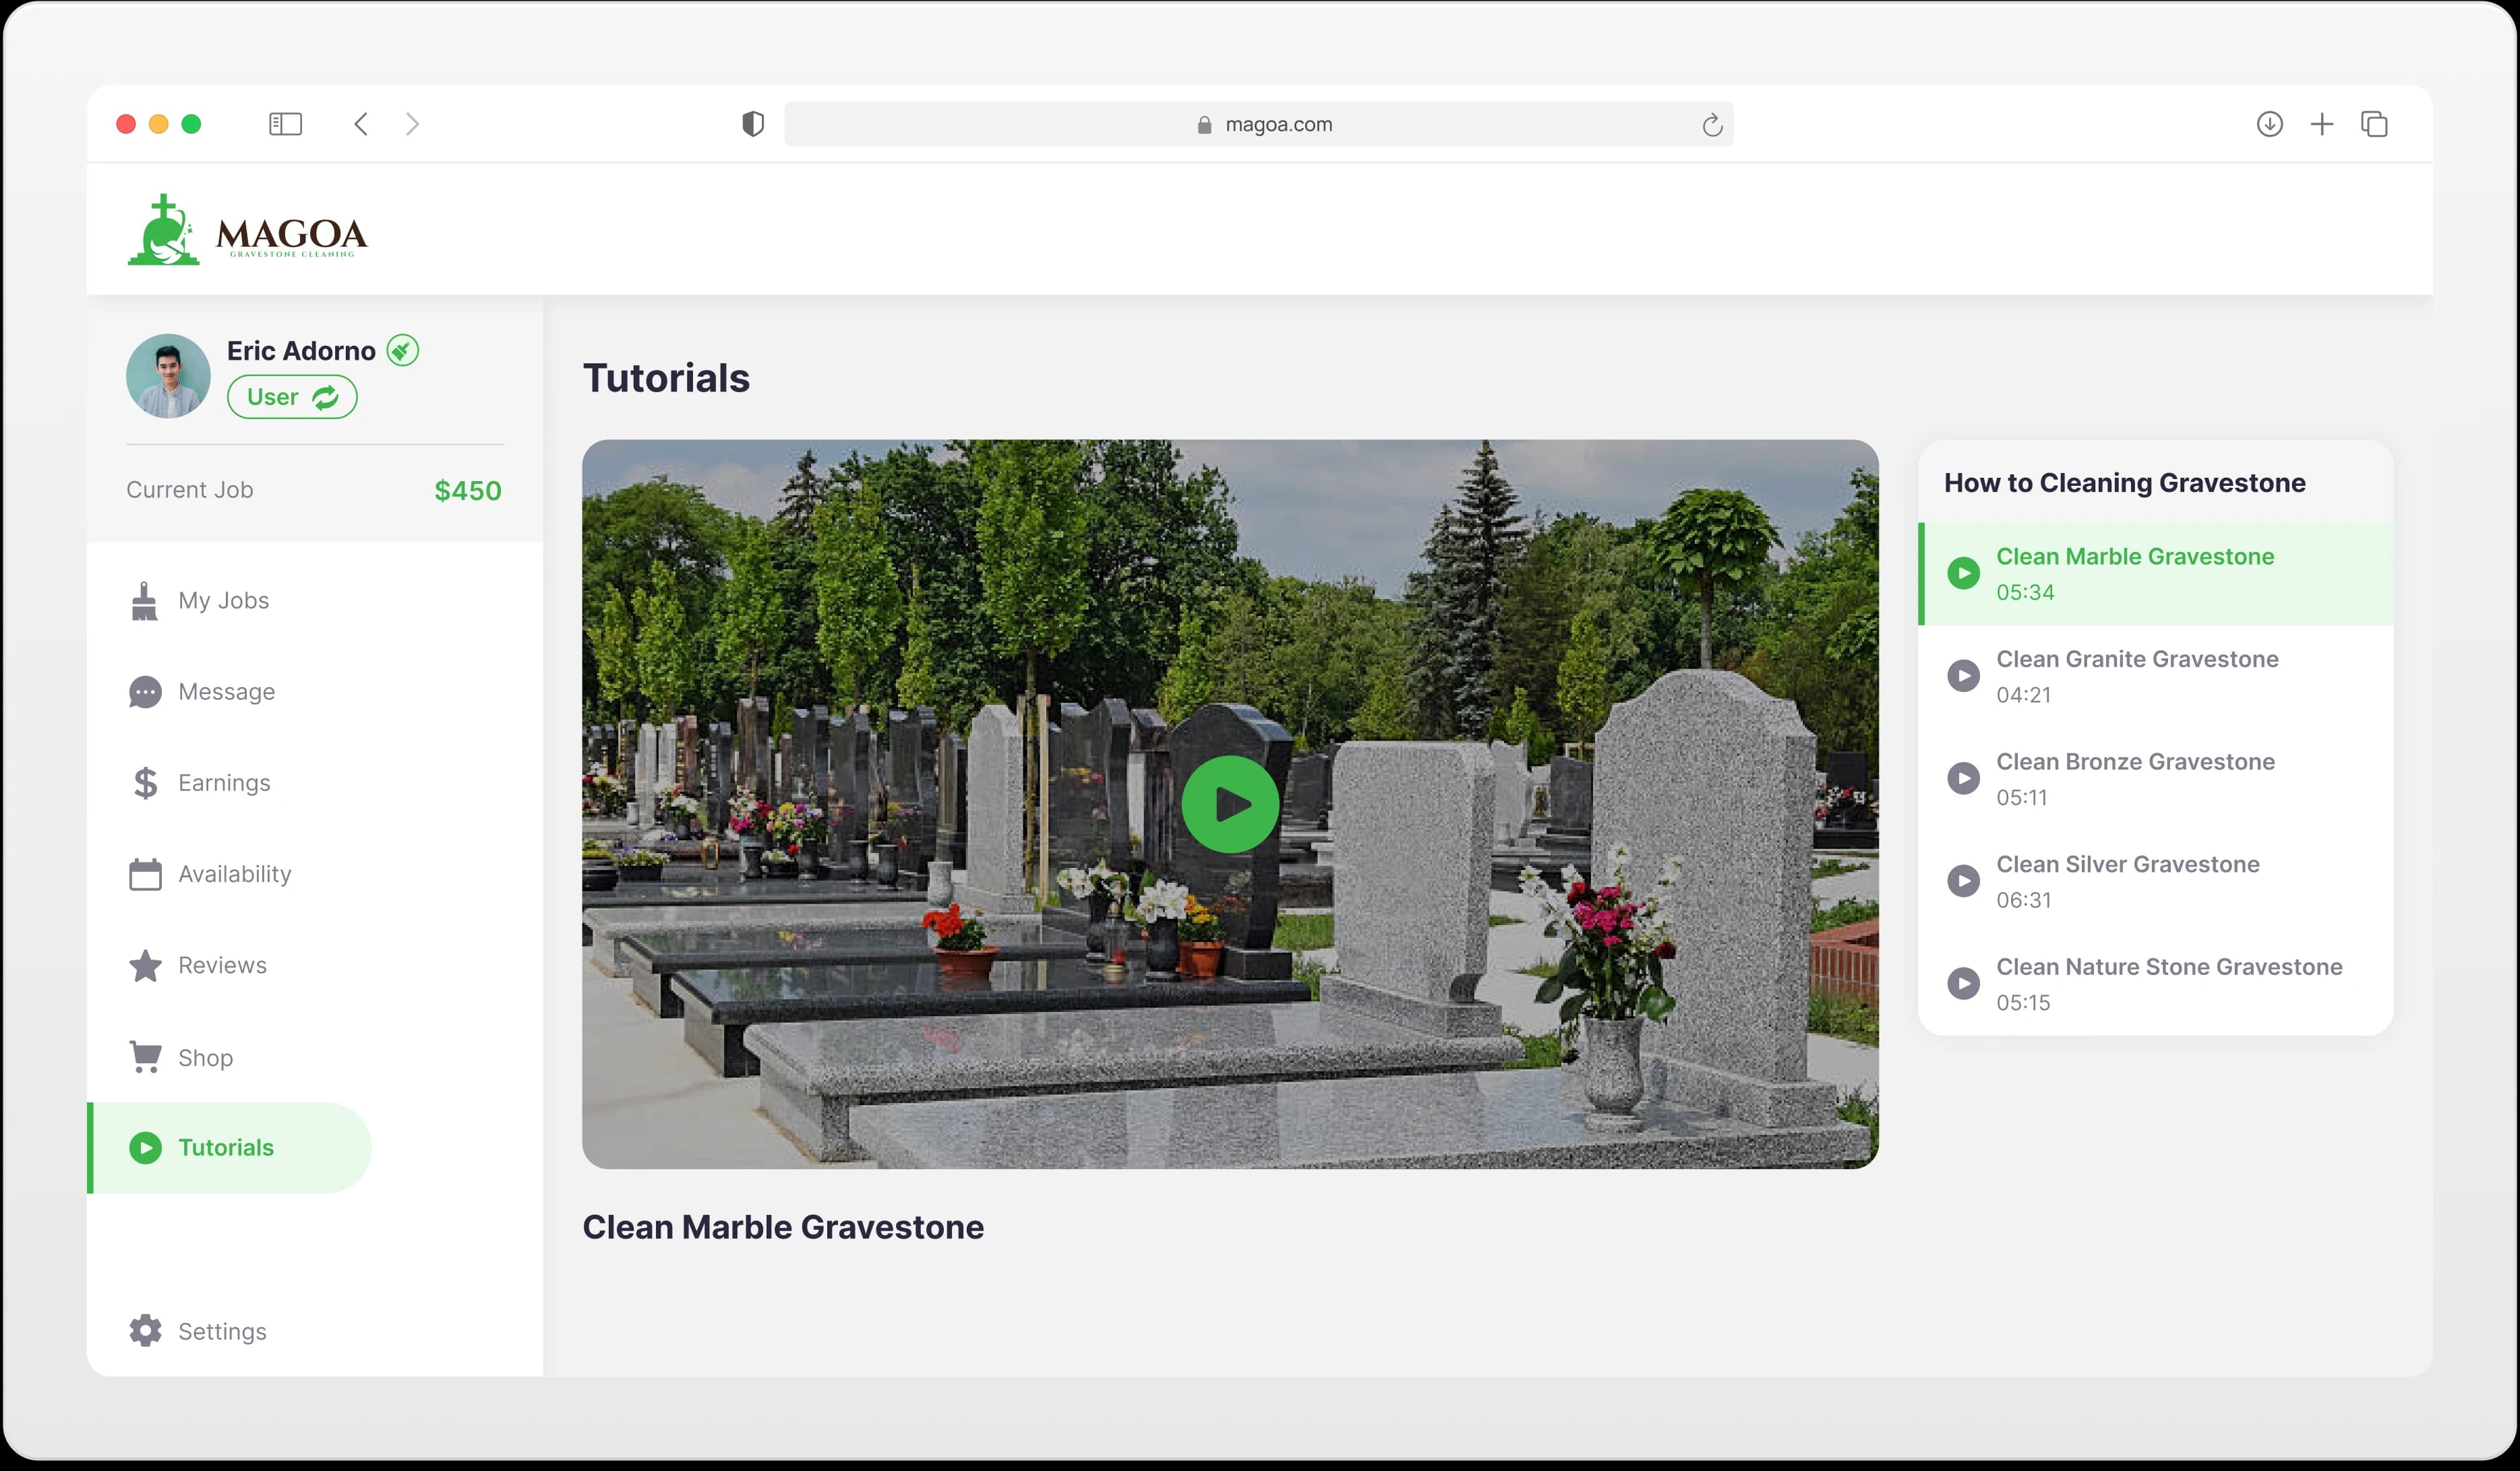Click the Availability calendar icon
Viewport: 2520px width, 1471px height.
pos(145,875)
